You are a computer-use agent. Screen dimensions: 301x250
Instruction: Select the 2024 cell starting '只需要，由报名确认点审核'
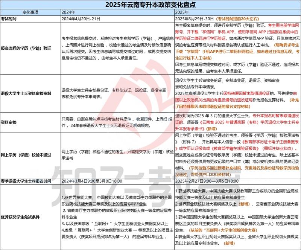[x=117, y=122]
